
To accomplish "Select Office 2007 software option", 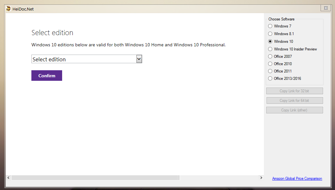I will [280, 57].
